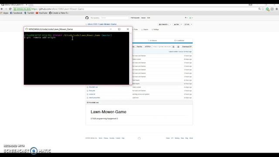Image resolution: width=279 pixels, height=157 pixels.
Task: Click the terminal scrollbar down arrow
Action: [131, 83]
